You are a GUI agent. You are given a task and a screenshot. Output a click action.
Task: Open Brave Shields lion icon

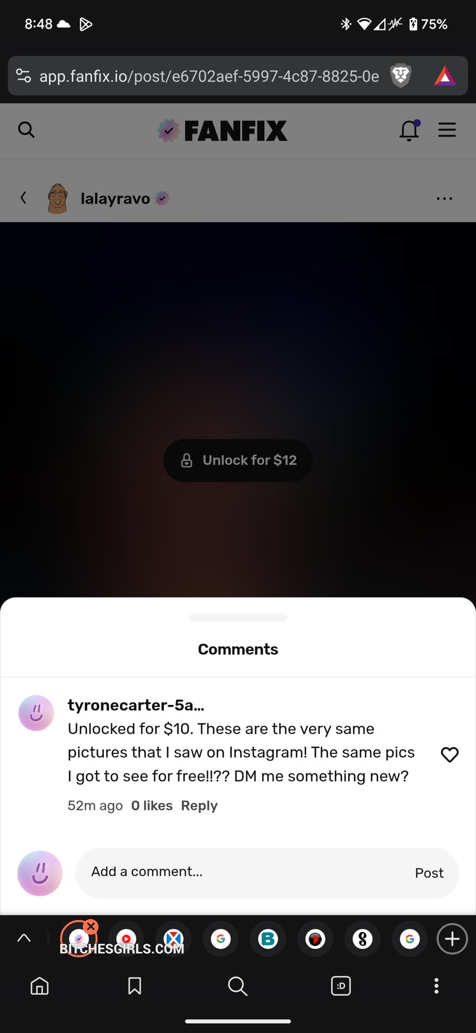point(401,76)
